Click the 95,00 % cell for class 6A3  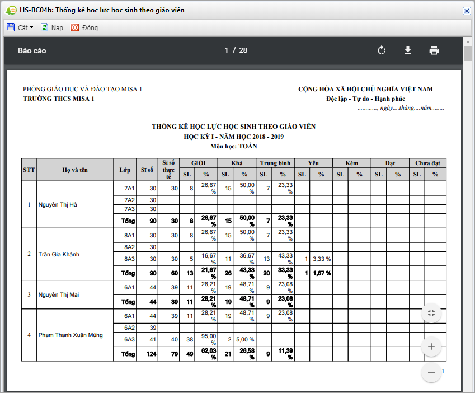click(x=206, y=340)
